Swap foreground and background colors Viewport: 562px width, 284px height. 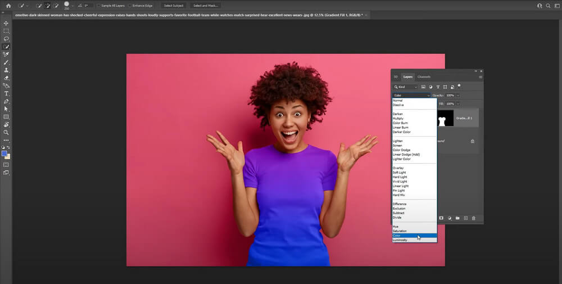[x=8, y=147]
